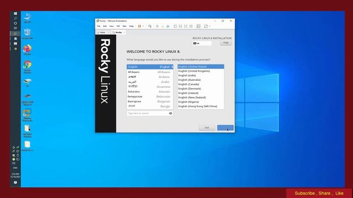Image resolution: width=353 pixels, height=198 pixels.
Task: Click the VMware pause virtual machine icon
Action: 140,26
